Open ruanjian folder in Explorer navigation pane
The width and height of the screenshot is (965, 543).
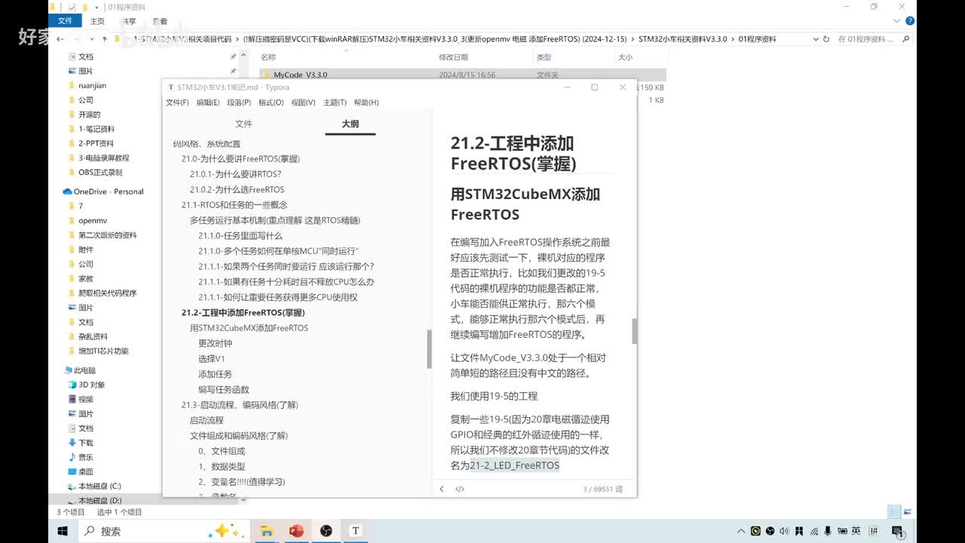tap(92, 85)
